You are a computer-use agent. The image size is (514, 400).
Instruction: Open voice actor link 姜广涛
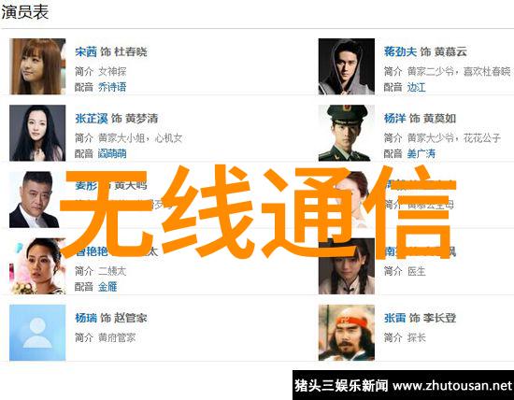[x=421, y=154]
